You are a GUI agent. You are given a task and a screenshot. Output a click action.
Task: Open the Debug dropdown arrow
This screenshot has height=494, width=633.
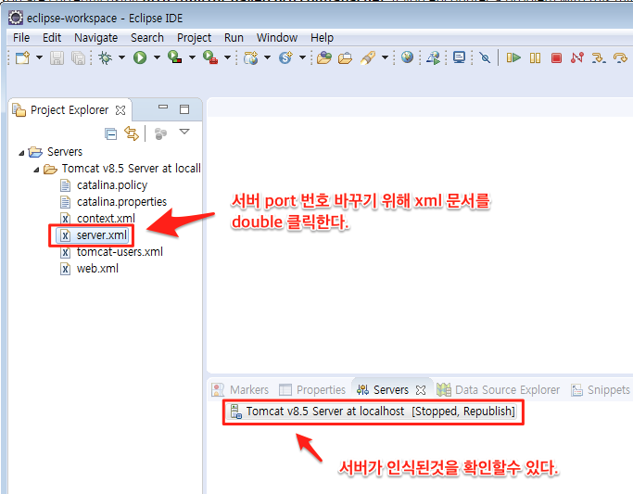[x=122, y=57]
